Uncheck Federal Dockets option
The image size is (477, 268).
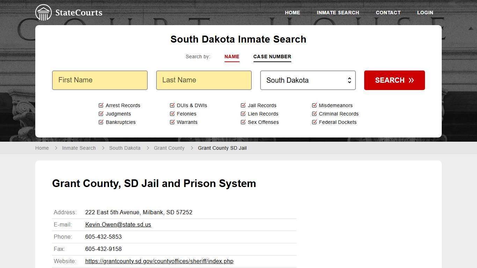click(314, 122)
